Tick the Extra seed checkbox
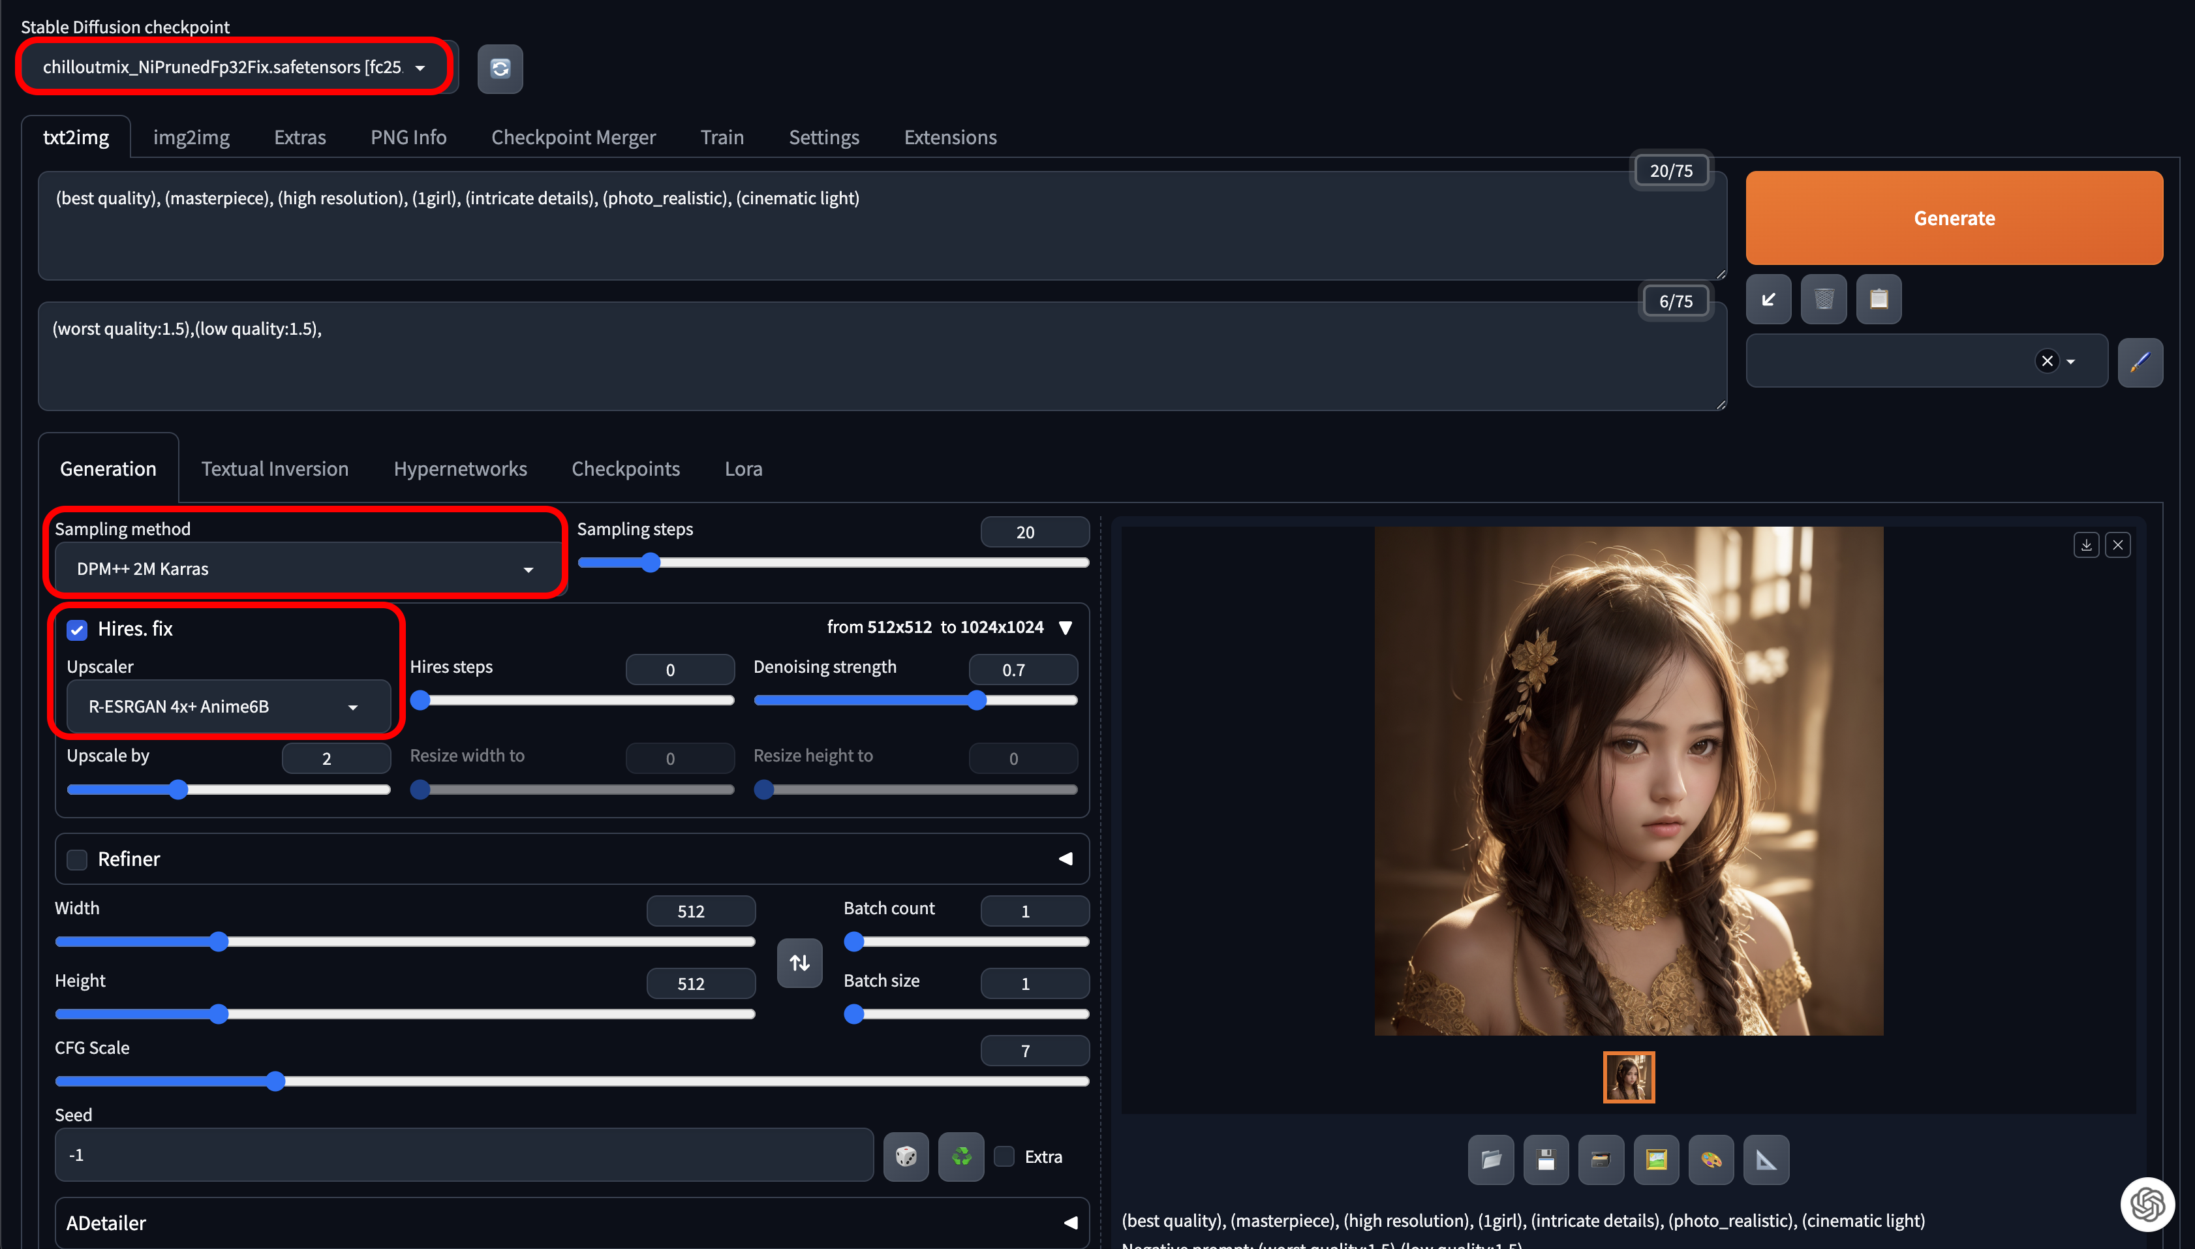The height and width of the screenshot is (1249, 2195). coord(1004,1156)
